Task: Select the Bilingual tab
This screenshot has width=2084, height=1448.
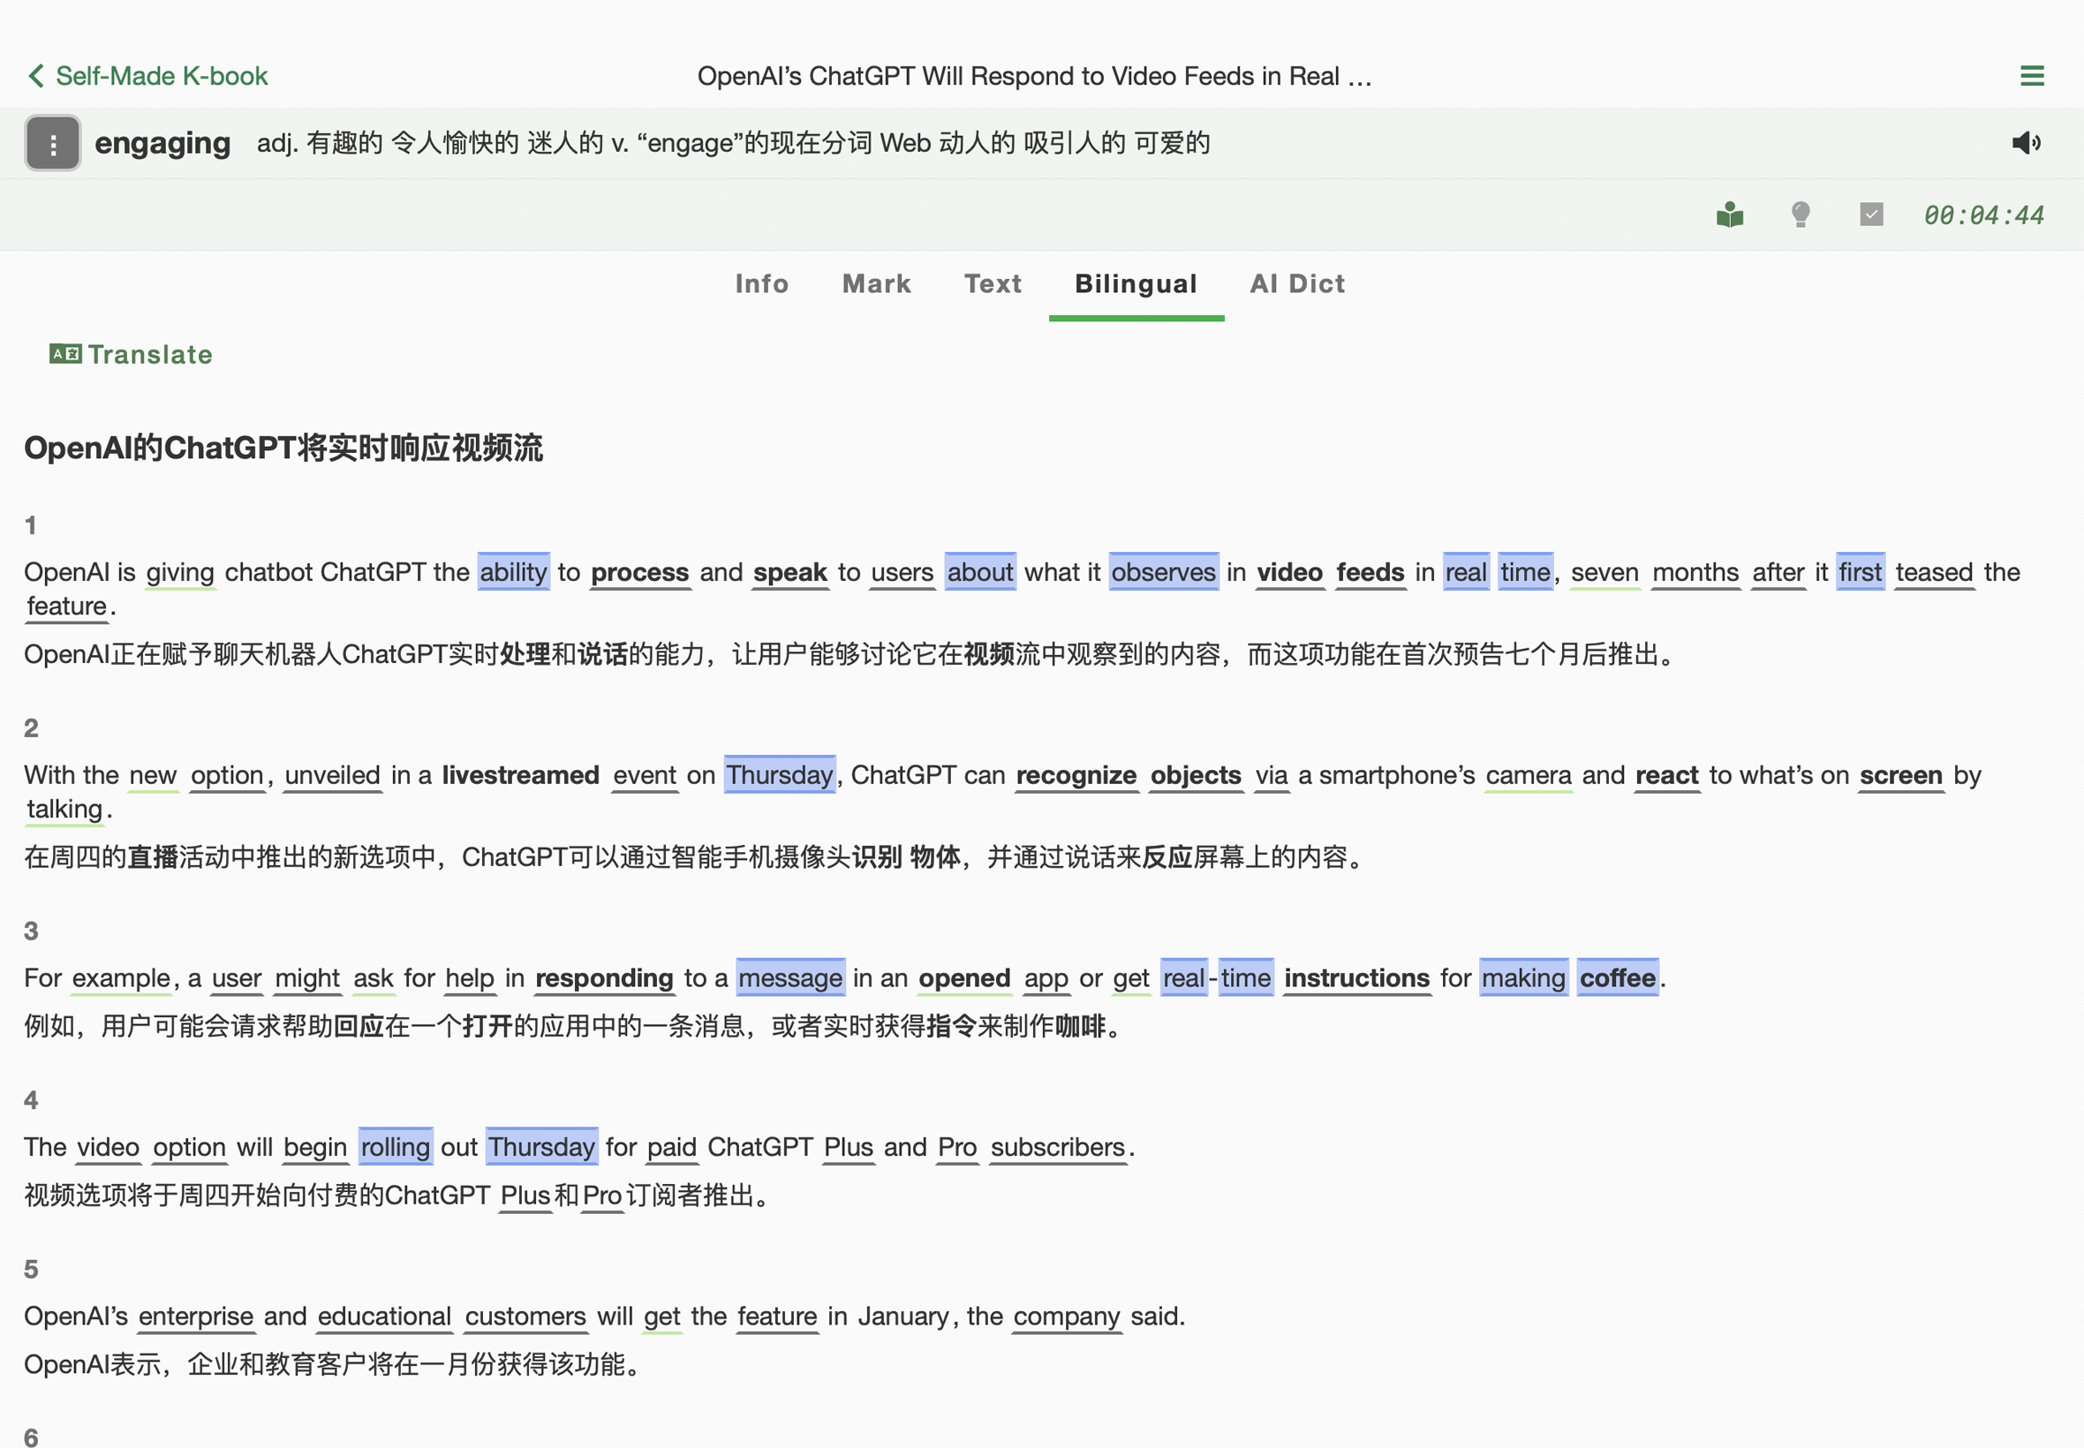Action: point(1136,284)
